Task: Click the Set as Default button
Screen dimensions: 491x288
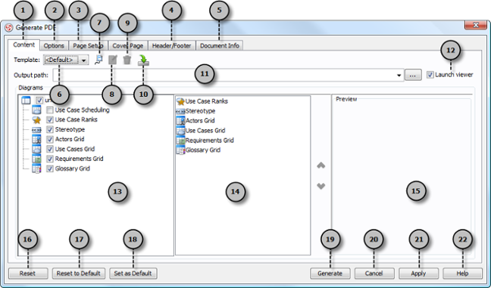Action: (x=133, y=274)
